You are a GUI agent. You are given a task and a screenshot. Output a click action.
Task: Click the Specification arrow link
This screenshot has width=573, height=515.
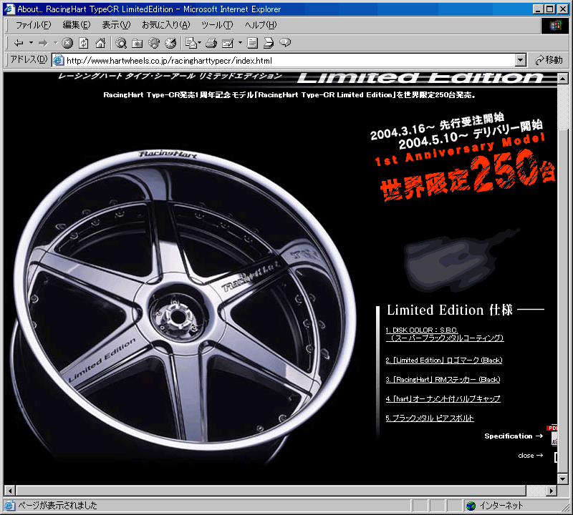514,436
